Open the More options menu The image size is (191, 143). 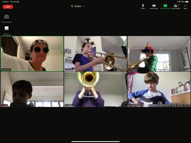pos(185,6)
